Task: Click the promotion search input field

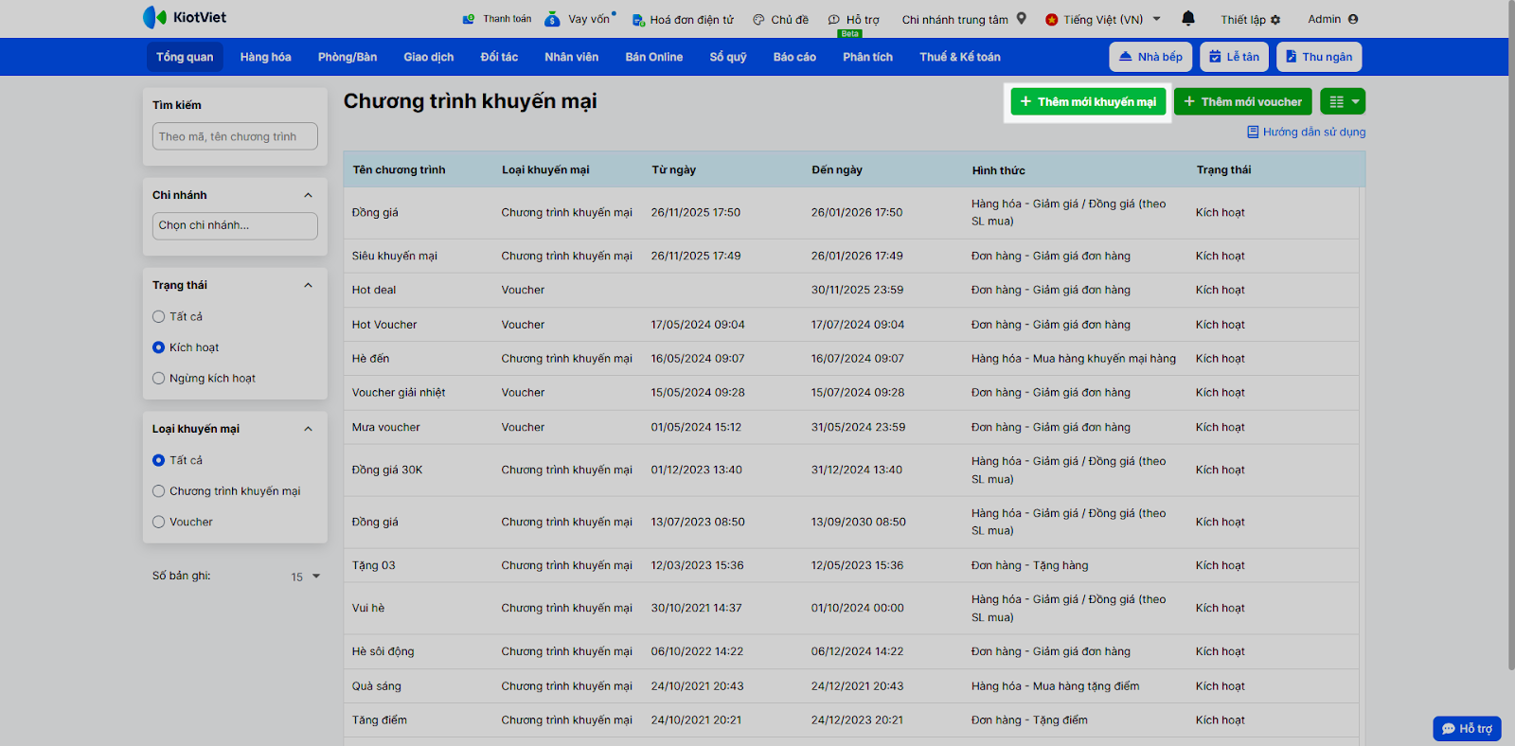Action: [235, 136]
